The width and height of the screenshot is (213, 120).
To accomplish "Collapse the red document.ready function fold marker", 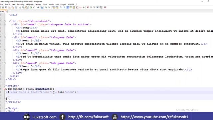I will [5, 89].
